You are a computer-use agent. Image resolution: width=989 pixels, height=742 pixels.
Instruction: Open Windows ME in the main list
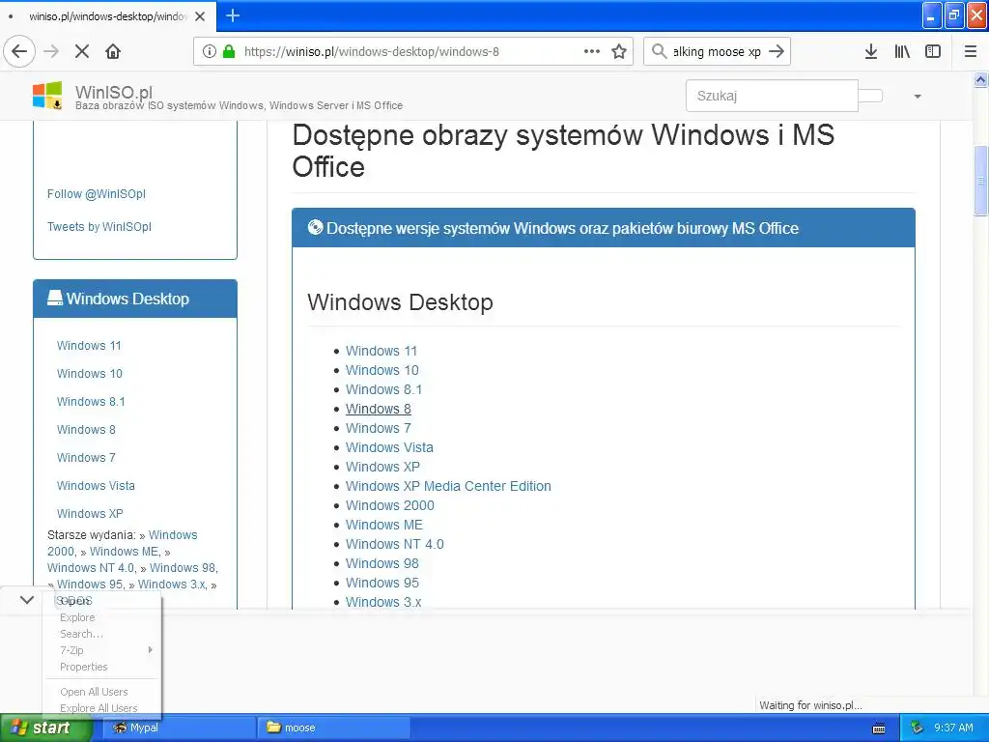(x=384, y=525)
